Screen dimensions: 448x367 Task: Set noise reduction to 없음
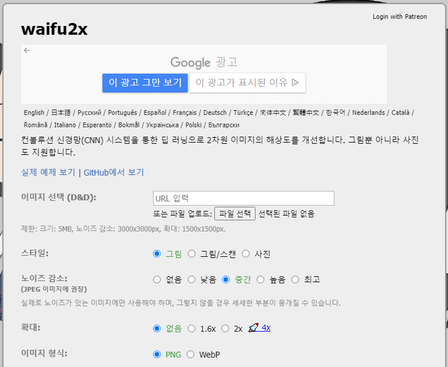click(x=157, y=279)
